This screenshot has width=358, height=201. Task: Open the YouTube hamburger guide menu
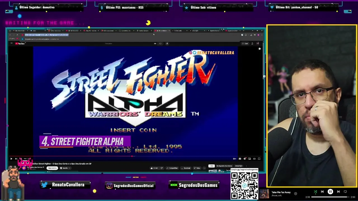(11, 43)
